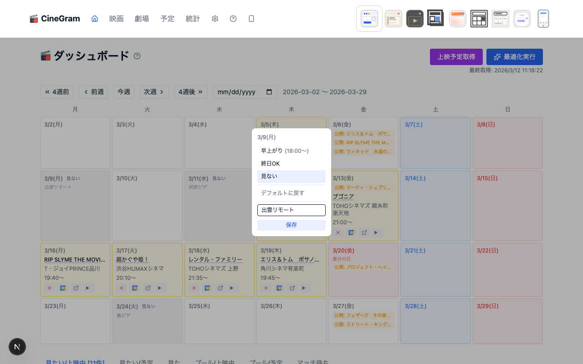Image resolution: width=583 pixels, height=364 pixels.
Task: Open the date picker calendar icon
Action: (269, 92)
